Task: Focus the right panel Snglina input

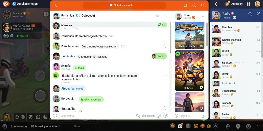Action: click(x=188, y=116)
